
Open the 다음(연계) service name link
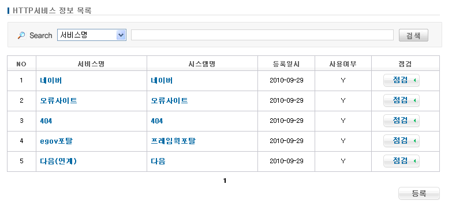coord(58,162)
